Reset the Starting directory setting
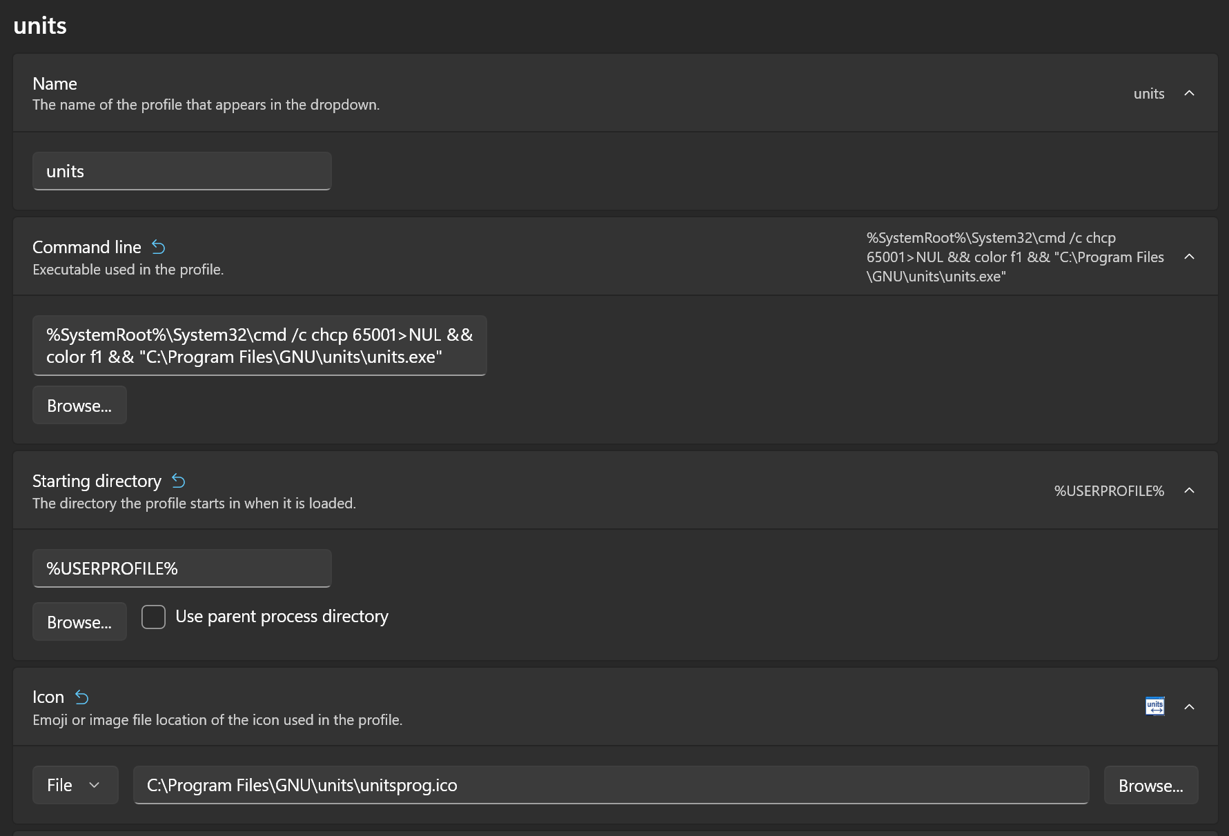Screen dimensions: 1229x836 [178, 481]
